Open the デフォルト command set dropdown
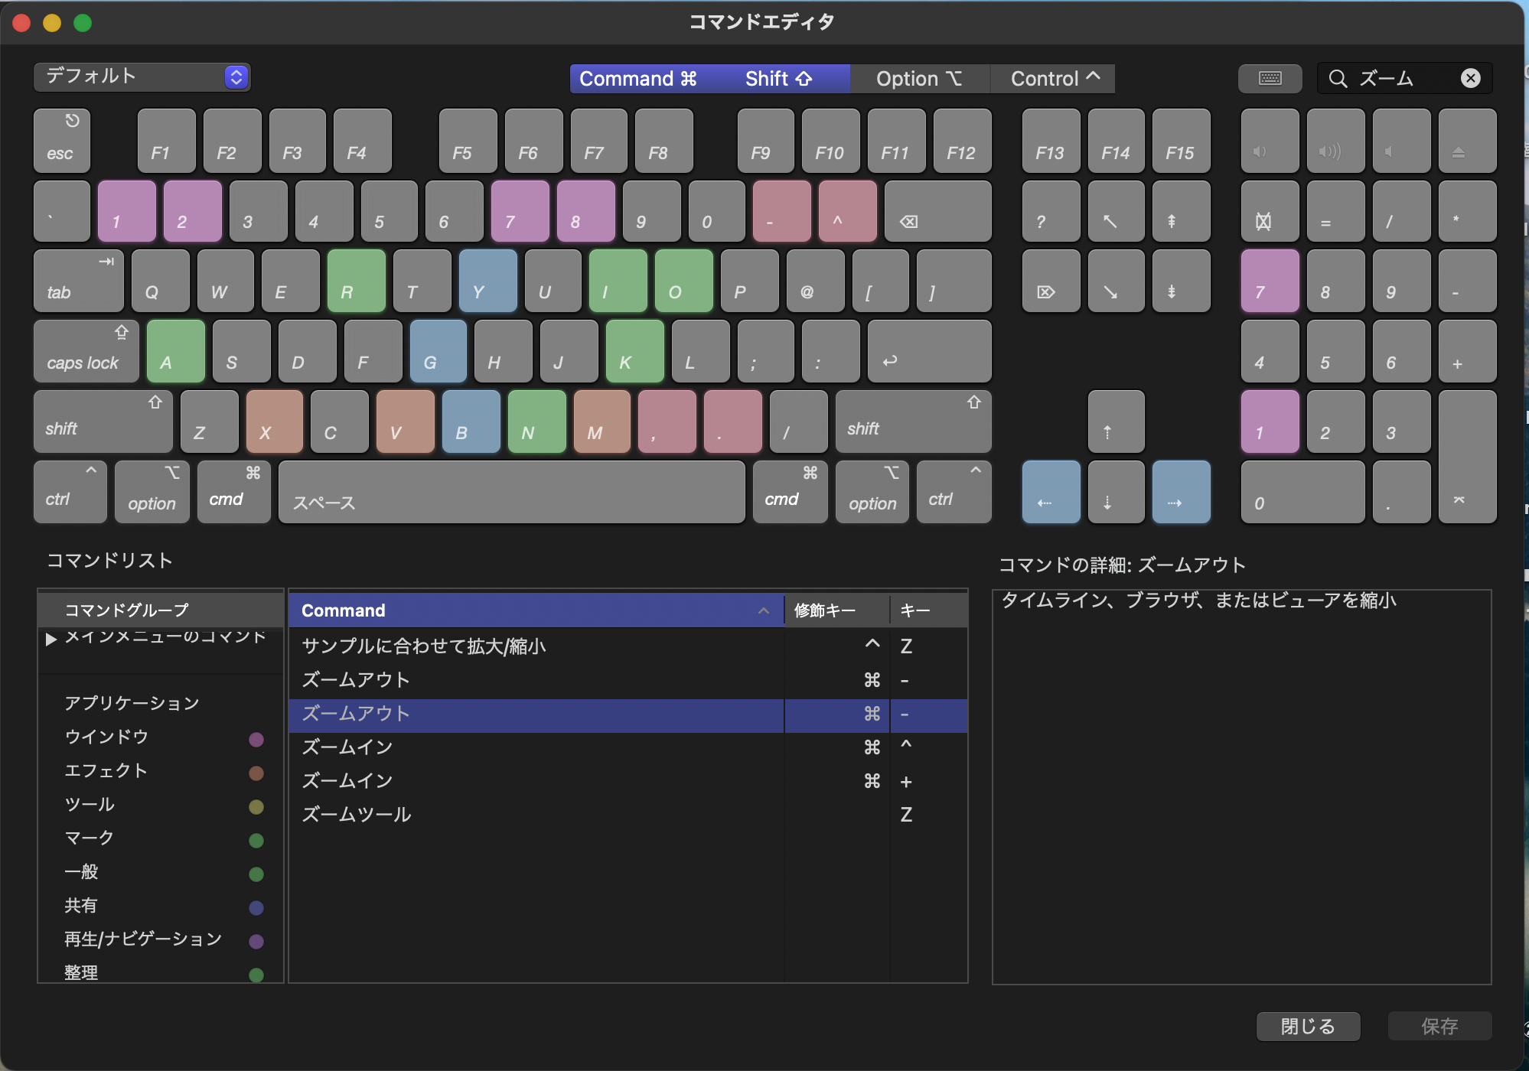The width and height of the screenshot is (1529, 1071). point(142,76)
